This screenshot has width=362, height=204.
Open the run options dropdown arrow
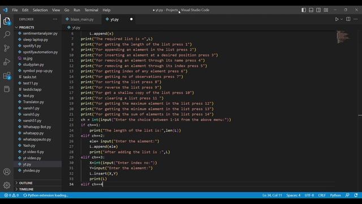pyautogui.click(x=342, y=19)
